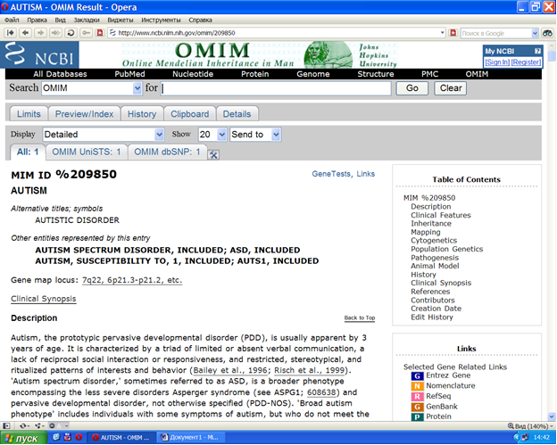Click the GenBank G icon

[417, 407]
